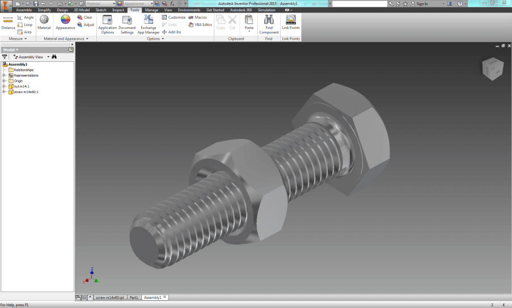Open the Inspect ribbon tab

(x=118, y=10)
